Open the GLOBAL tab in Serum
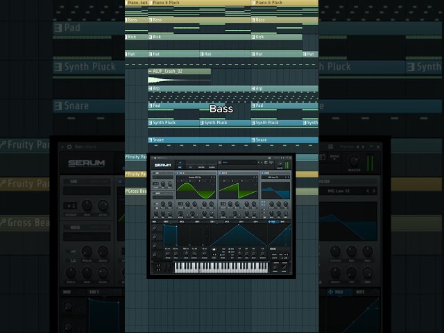This screenshot has width=444, height=333. pyautogui.click(x=212, y=165)
